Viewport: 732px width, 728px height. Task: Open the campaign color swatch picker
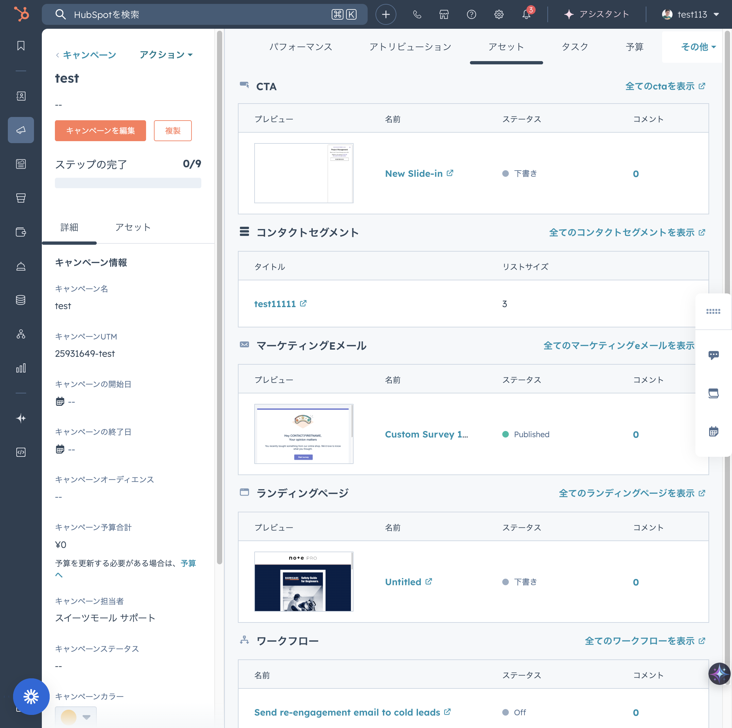[75, 717]
